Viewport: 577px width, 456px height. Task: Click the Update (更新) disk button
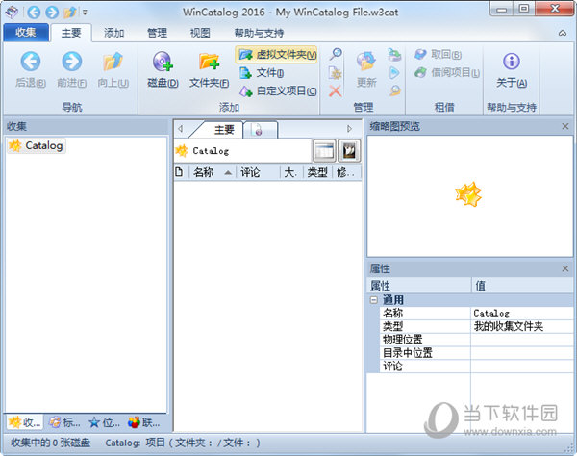coord(366,69)
